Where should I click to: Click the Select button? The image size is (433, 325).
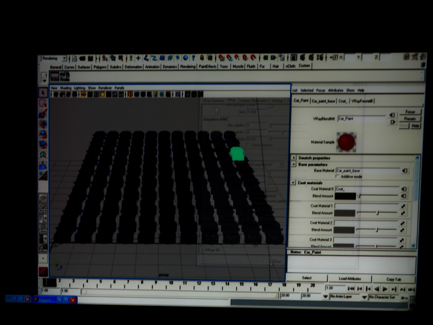tap(306, 278)
